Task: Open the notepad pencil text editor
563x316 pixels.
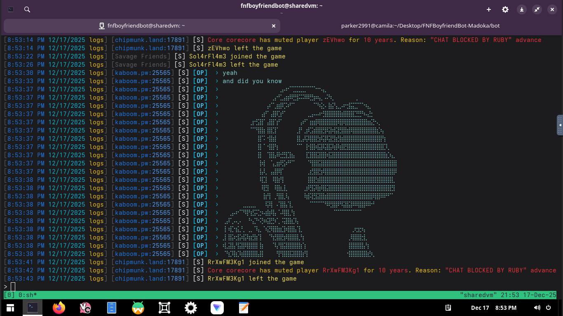Action: (244, 308)
